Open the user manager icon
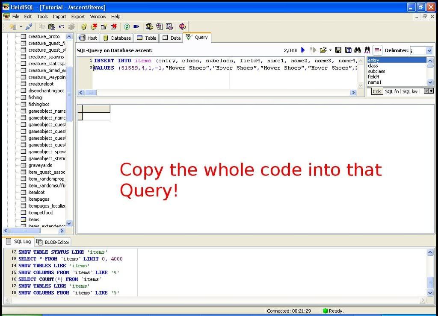This screenshot has height=316, width=438. [150, 27]
